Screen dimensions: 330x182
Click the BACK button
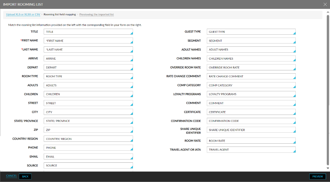point(25,176)
